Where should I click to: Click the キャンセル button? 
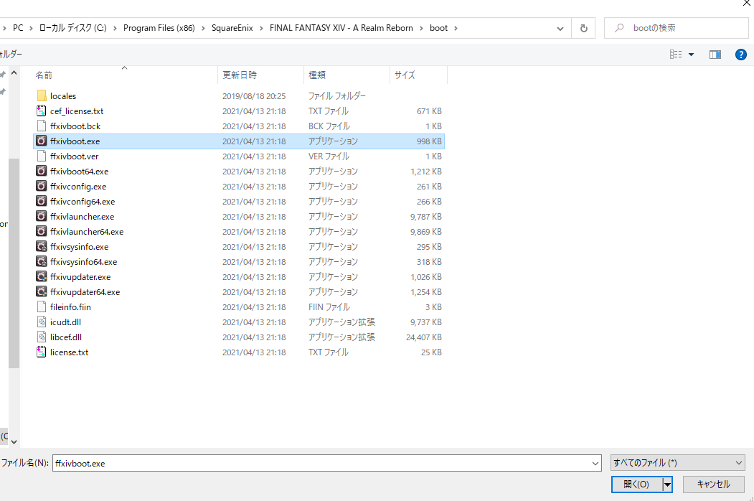tap(714, 484)
